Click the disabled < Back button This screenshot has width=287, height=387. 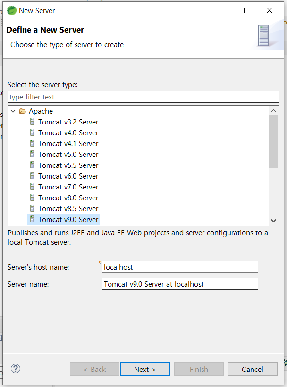95,369
